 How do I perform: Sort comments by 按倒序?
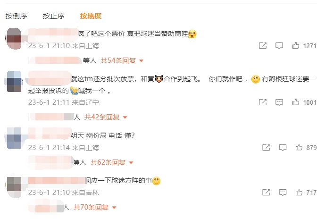point(16,16)
